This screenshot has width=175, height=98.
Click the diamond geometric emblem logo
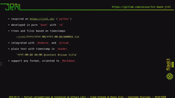pyautogui.click(x=170, y=76)
